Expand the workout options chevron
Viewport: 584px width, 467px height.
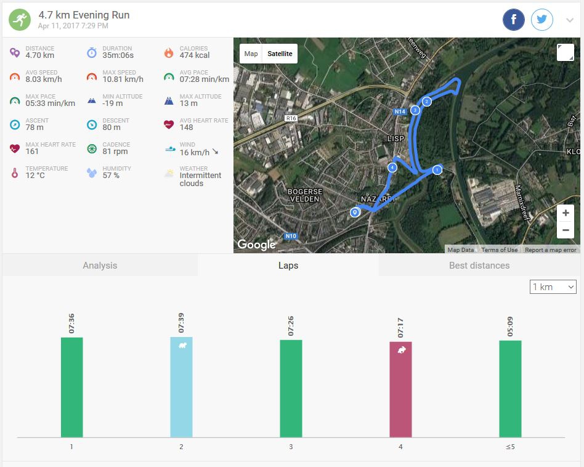(x=570, y=21)
